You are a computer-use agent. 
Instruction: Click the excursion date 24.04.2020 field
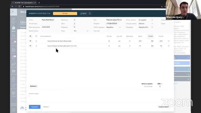(46, 27)
